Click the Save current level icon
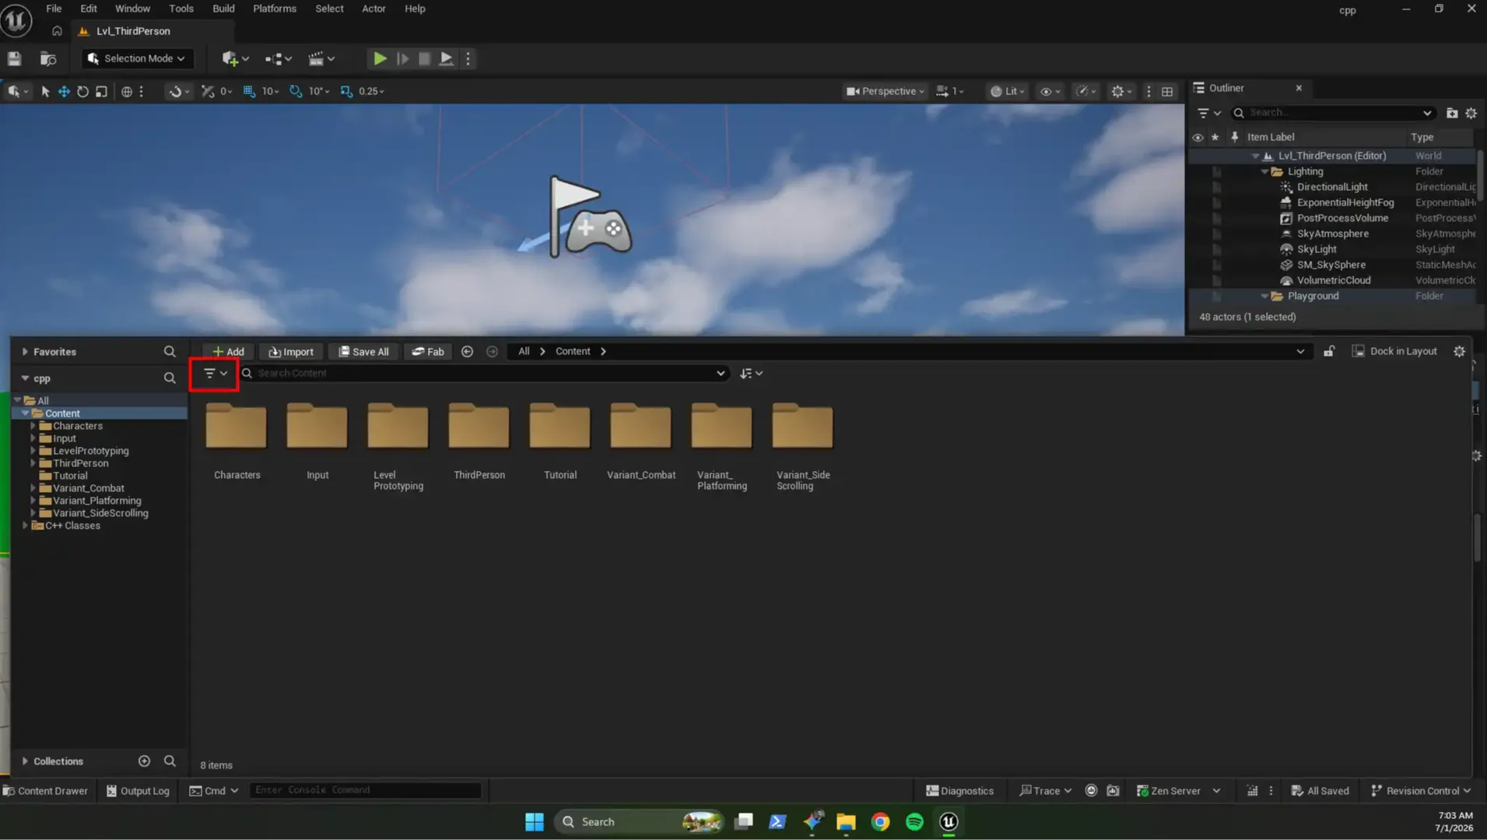 14,58
